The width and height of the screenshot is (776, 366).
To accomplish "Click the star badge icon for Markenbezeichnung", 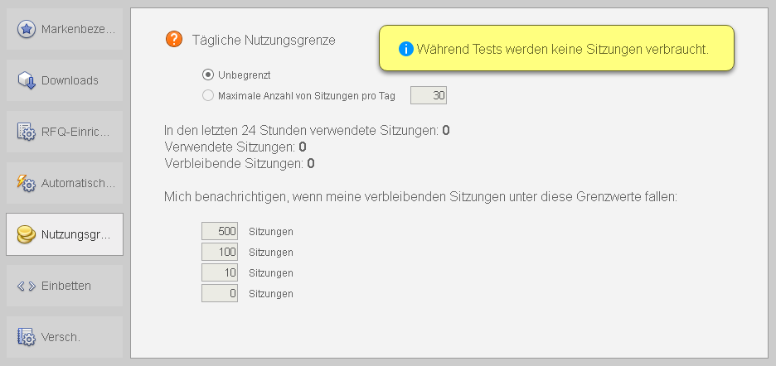I will pos(27,30).
